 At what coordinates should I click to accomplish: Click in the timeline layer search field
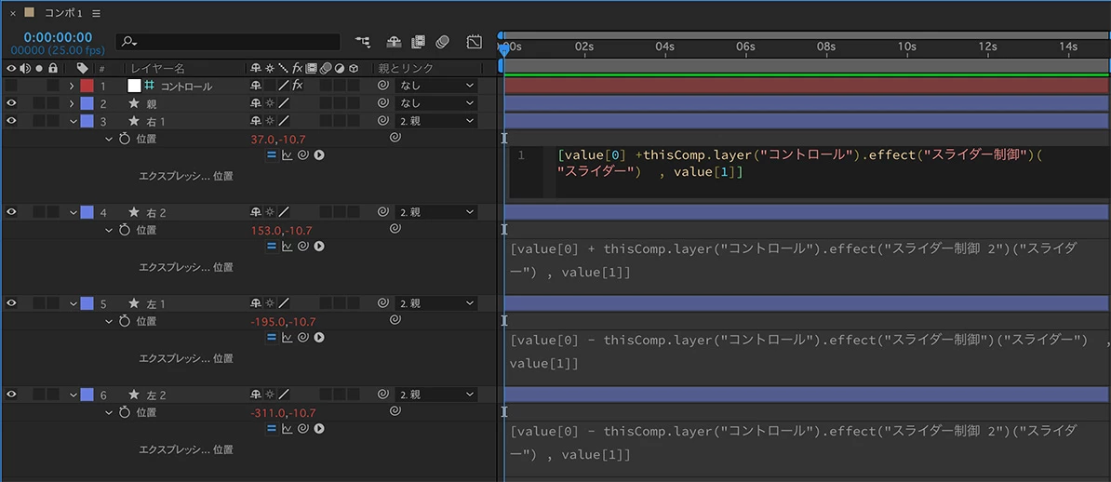pos(228,42)
